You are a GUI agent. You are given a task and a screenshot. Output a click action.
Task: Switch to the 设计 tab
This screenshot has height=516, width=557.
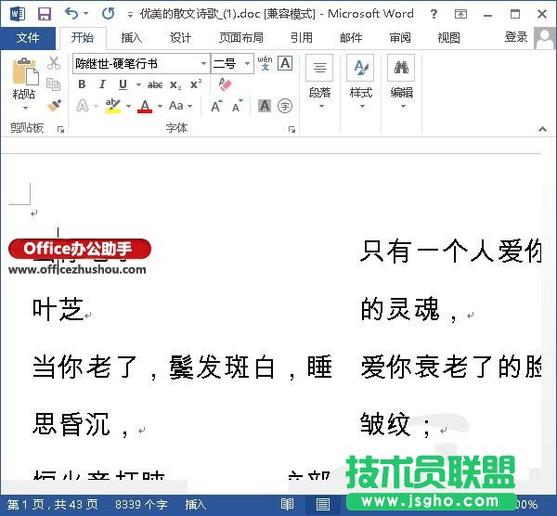[x=180, y=37]
